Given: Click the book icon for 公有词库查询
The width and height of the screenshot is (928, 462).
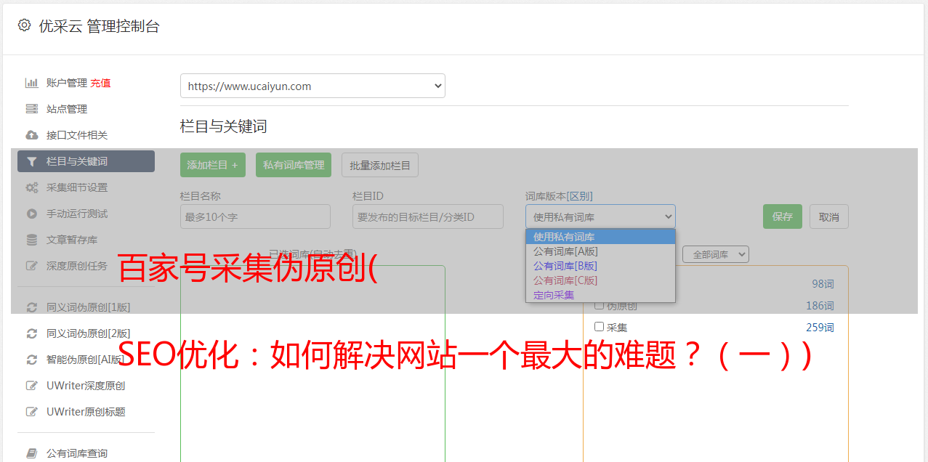Looking at the screenshot, I should (31, 453).
